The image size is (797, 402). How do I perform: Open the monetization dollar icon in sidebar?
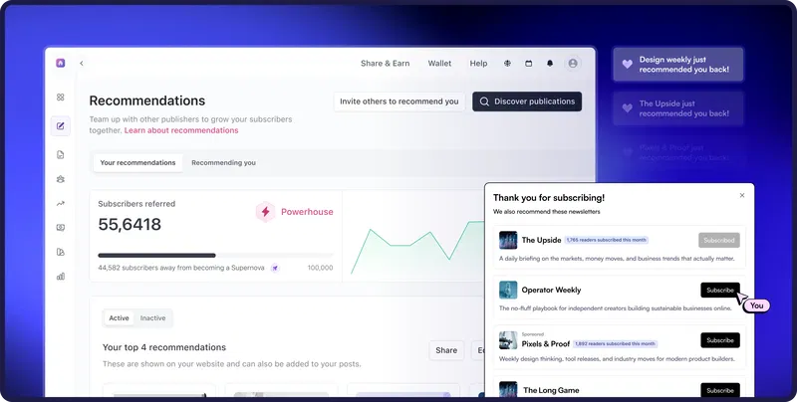[x=61, y=228]
